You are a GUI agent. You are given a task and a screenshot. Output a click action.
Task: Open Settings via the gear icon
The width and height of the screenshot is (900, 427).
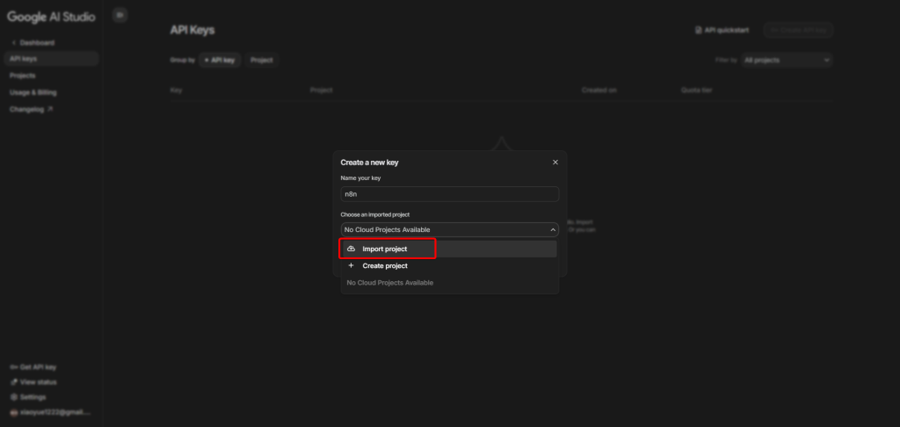13,397
